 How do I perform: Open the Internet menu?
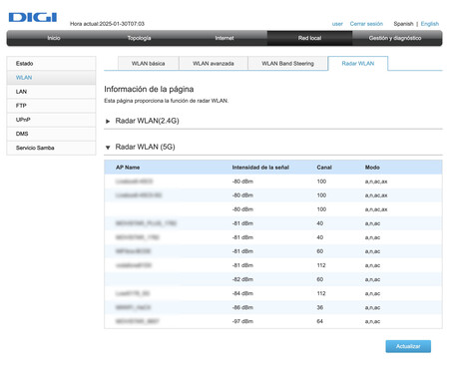tap(224, 38)
